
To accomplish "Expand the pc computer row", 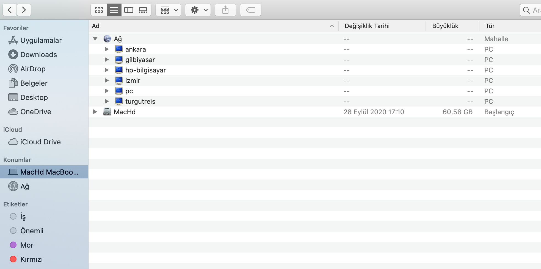I will (x=107, y=91).
